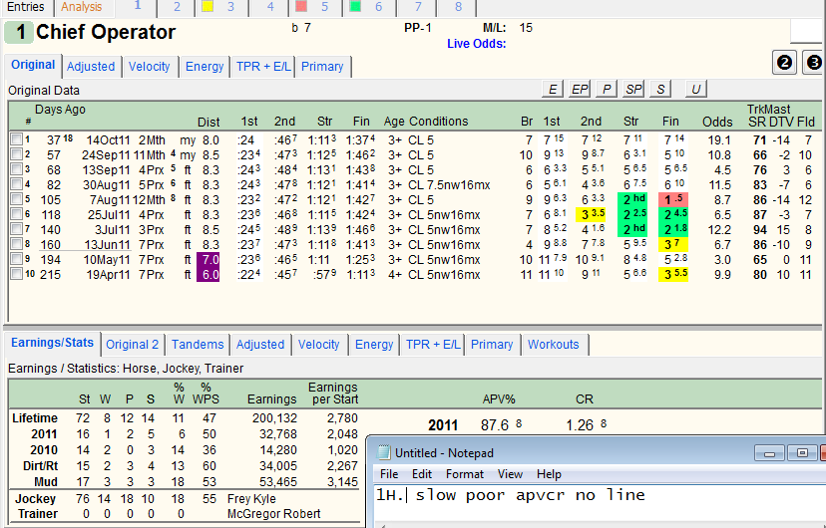Click Notepad document icon in title bar
Screen dimensions: 826x528
pos(384,453)
